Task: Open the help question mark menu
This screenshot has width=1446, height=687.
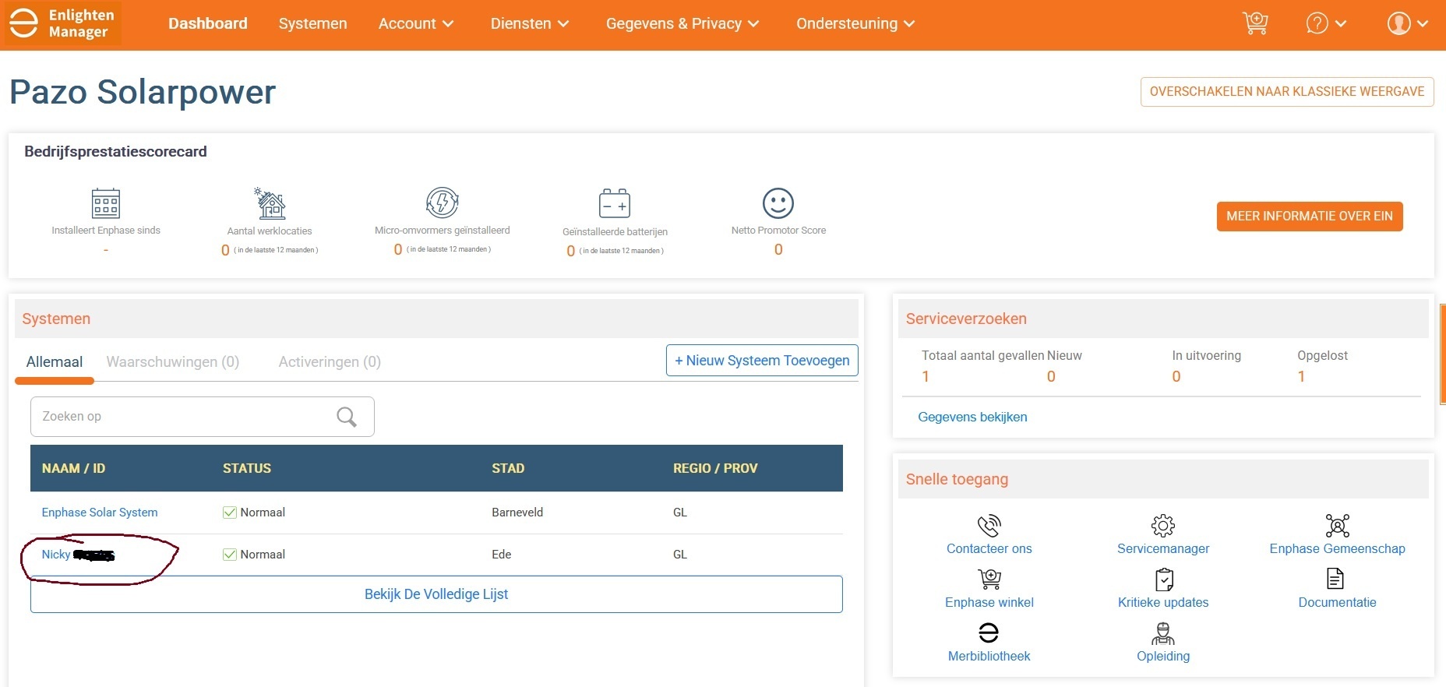Action: point(1325,23)
